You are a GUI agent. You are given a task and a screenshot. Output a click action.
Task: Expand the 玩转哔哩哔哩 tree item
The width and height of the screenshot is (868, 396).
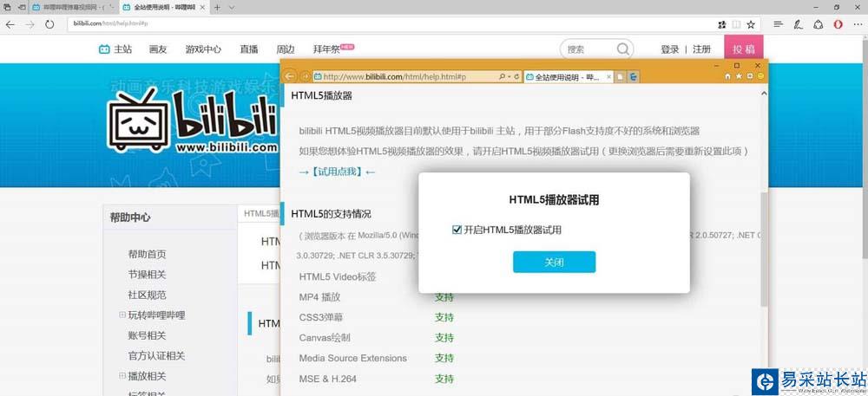click(x=122, y=315)
